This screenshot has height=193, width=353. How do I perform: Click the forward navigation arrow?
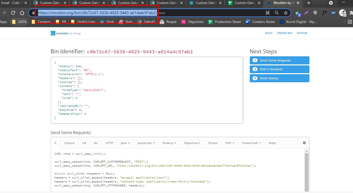click(x=4, y=13)
